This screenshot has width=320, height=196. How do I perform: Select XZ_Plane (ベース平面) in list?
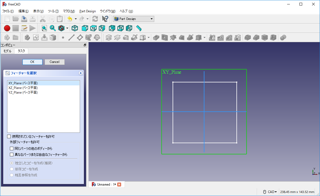pos(44,88)
